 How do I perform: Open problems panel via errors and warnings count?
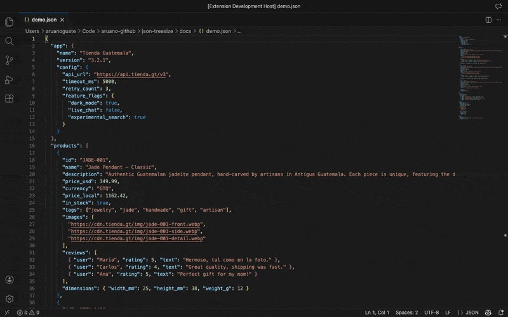point(28,313)
